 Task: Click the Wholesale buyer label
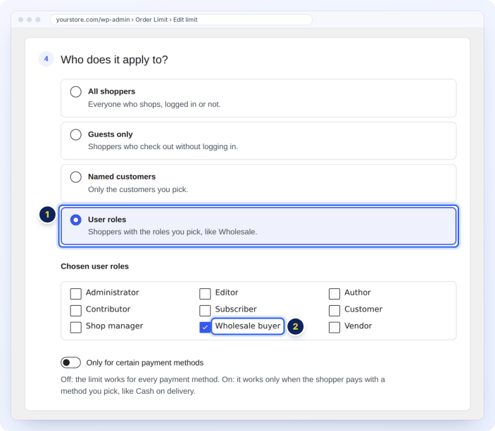tap(248, 326)
